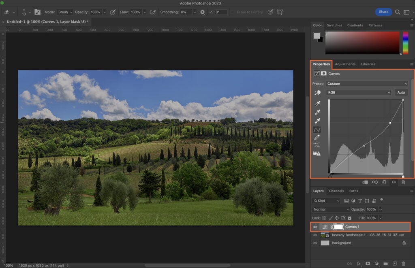Select the Curves 1 layer mask thumbnail

pyautogui.click(x=339, y=227)
